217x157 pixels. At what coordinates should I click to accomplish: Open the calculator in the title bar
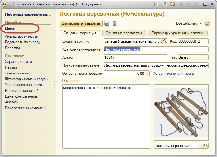(165, 4)
